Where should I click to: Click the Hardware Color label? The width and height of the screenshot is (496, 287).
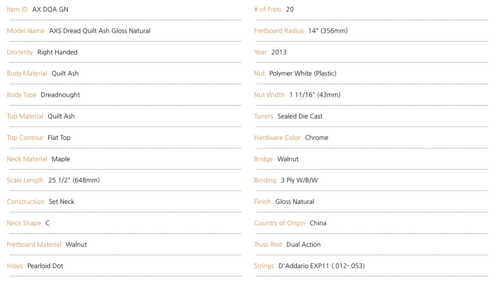pyautogui.click(x=277, y=138)
